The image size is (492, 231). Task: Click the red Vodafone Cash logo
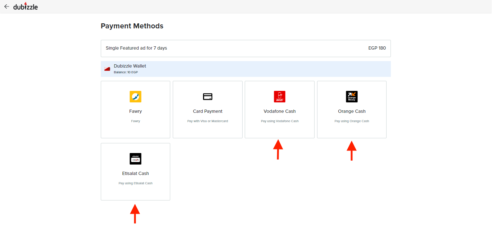point(280,97)
